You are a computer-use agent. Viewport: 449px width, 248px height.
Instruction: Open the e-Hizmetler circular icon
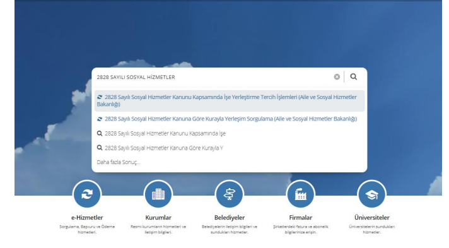tap(87, 194)
